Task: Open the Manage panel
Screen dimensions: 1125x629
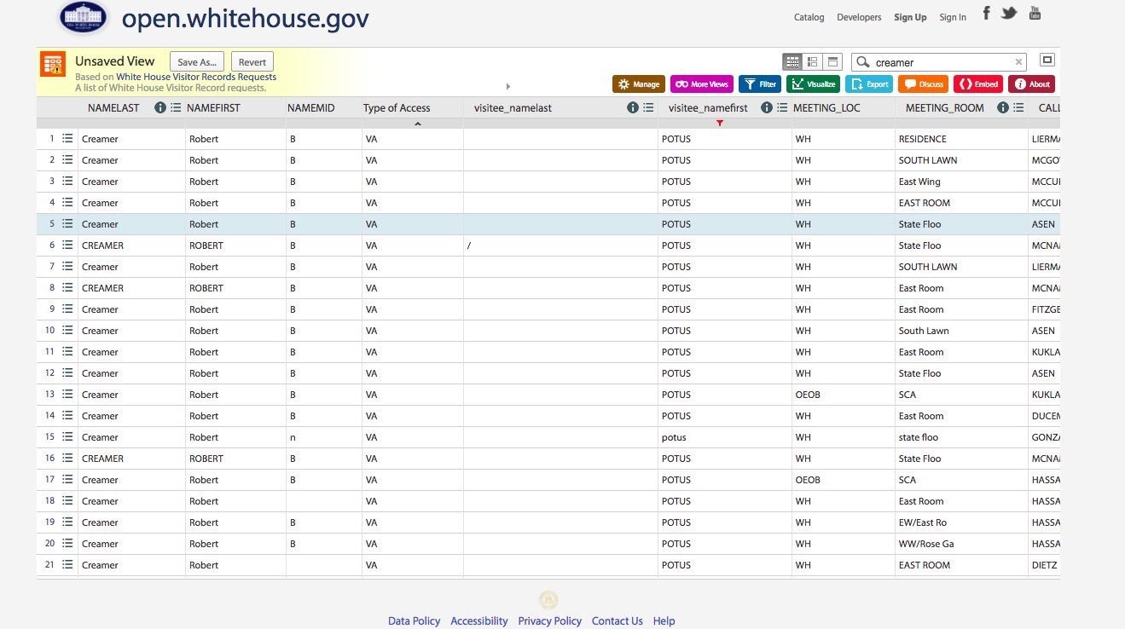Action: 639,84
